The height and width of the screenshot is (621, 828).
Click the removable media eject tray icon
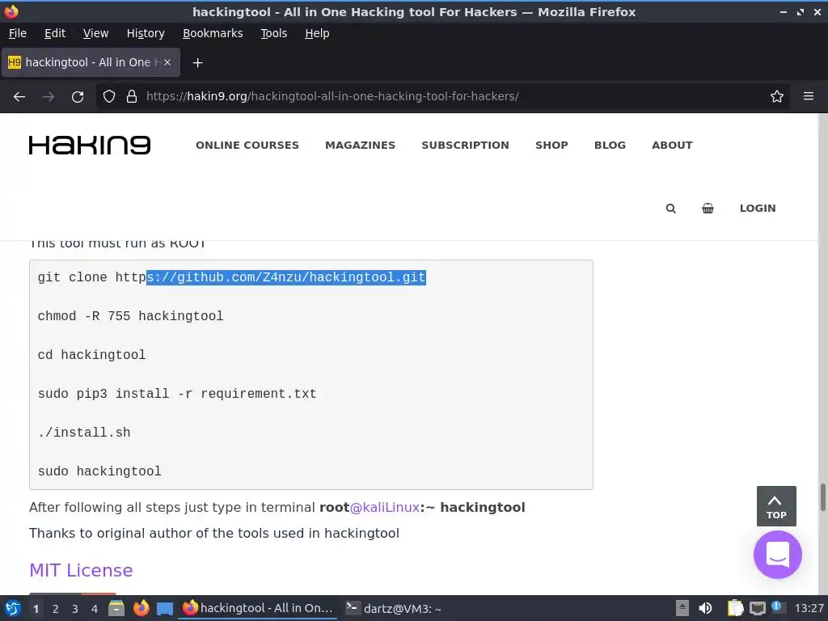coord(682,608)
